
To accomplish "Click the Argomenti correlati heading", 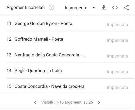I will [25, 8].
